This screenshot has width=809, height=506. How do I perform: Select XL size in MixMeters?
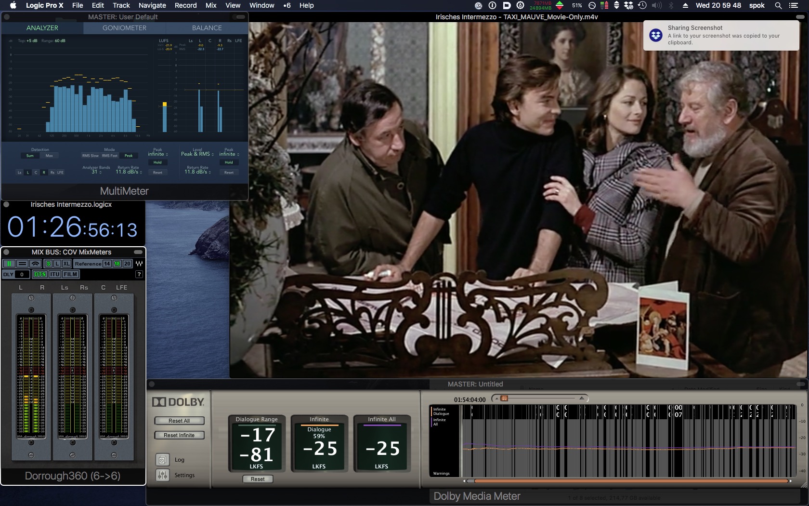pyautogui.click(x=66, y=264)
